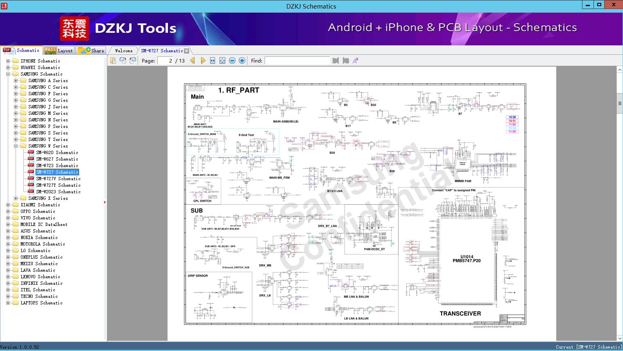Viewport: 623px width, 351px height.
Task: Select the SM-W2023 Schematic file
Action: point(58,192)
